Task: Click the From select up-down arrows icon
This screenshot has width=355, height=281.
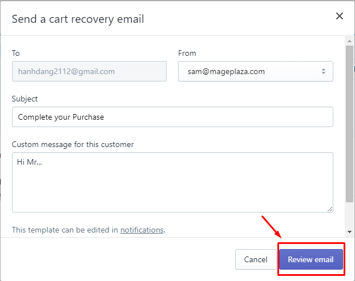Action: (x=323, y=71)
